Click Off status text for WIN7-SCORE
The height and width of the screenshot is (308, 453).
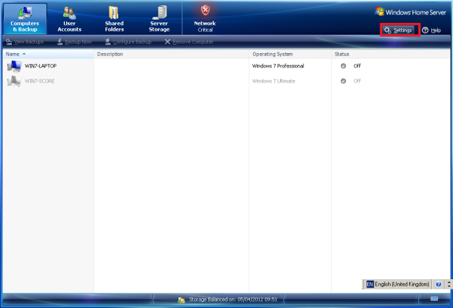tap(357, 81)
